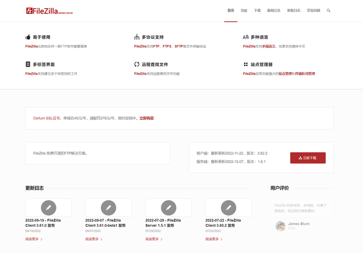
Task: Click pencil icon for Client 3.60.2 post
Action: 228,208
